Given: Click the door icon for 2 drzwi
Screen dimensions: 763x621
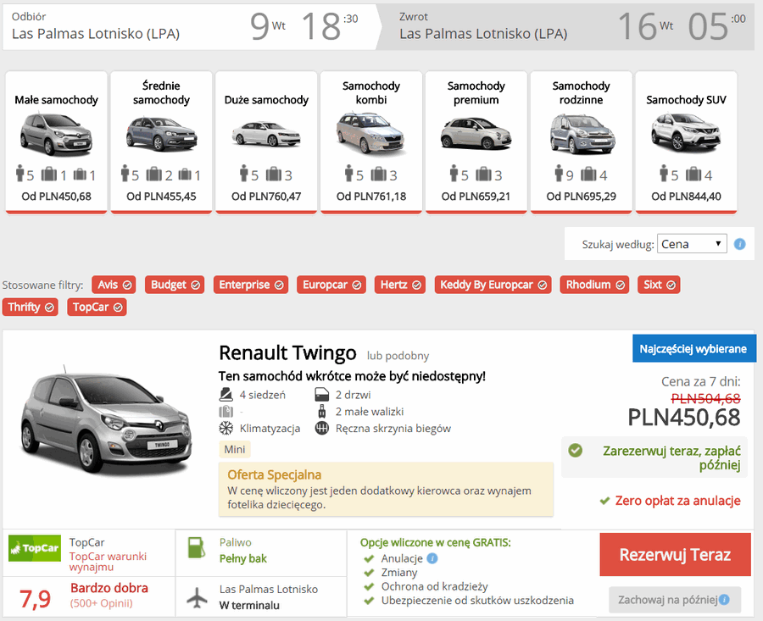Looking at the screenshot, I should [x=321, y=395].
